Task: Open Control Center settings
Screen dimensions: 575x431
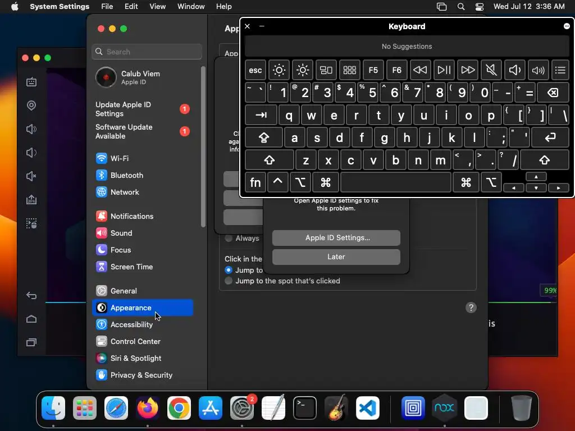Action: [142, 342]
